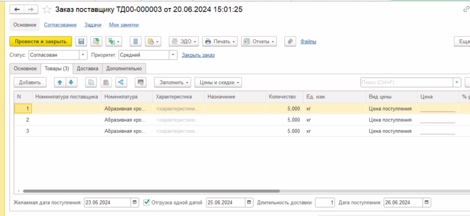Toggle 'Отгрузка одной датой' checkbox

click(147, 203)
